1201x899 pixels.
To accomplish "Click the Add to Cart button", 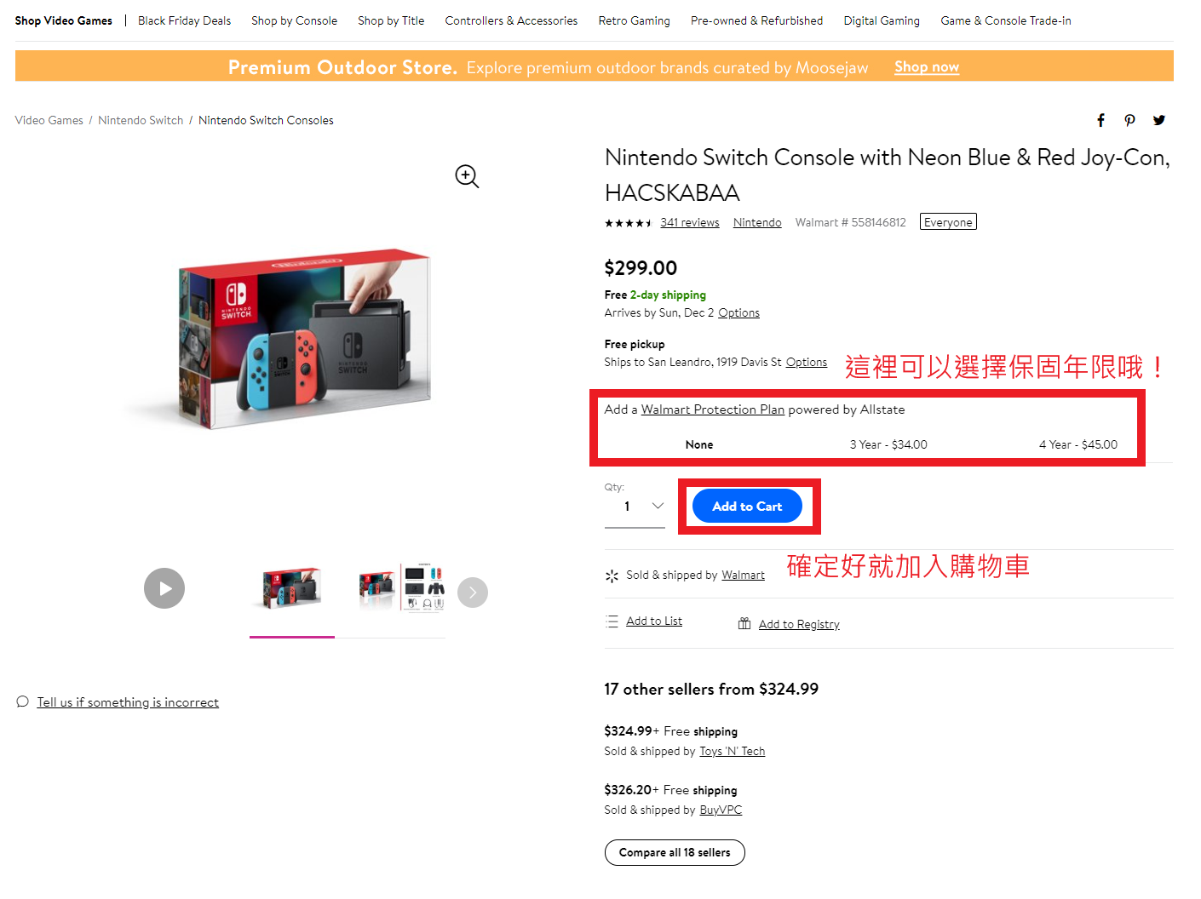I will tap(747, 506).
